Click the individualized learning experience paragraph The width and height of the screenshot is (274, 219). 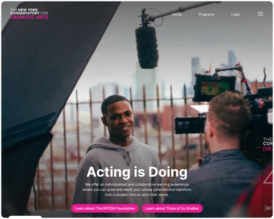[x=137, y=189]
